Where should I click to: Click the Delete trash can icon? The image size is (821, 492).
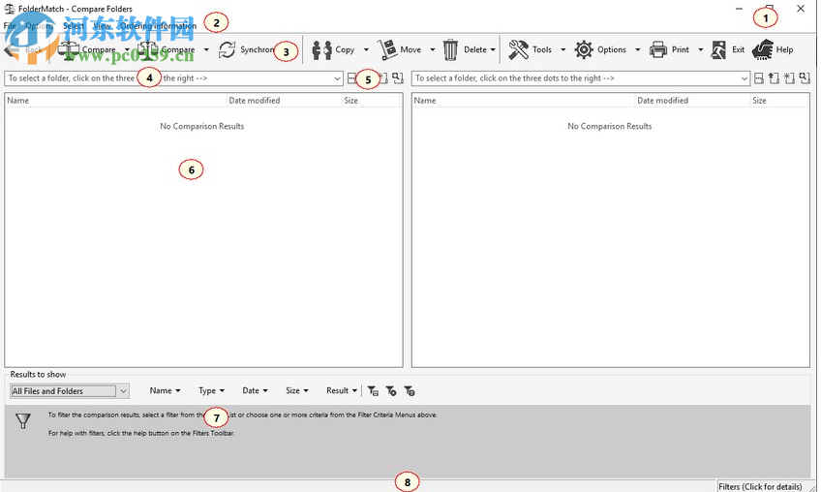(450, 49)
